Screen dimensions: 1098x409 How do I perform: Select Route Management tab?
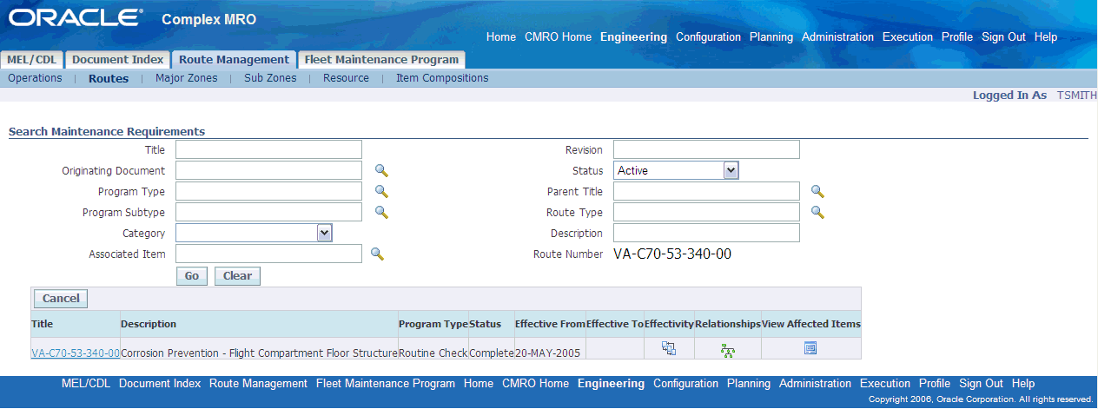point(234,60)
